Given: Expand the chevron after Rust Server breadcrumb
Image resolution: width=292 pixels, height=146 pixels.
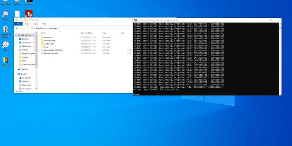Looking at the screenshot, I should point(47,28).
